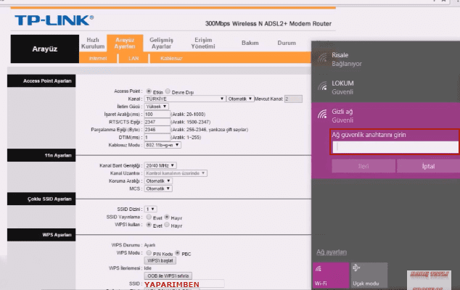Click the 11n Ayarları header
Viewport: 460px width, 290px height.
[41, 155]
